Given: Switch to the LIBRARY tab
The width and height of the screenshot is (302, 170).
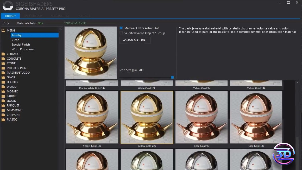Looking at the screenshot, I should point(10,16).
